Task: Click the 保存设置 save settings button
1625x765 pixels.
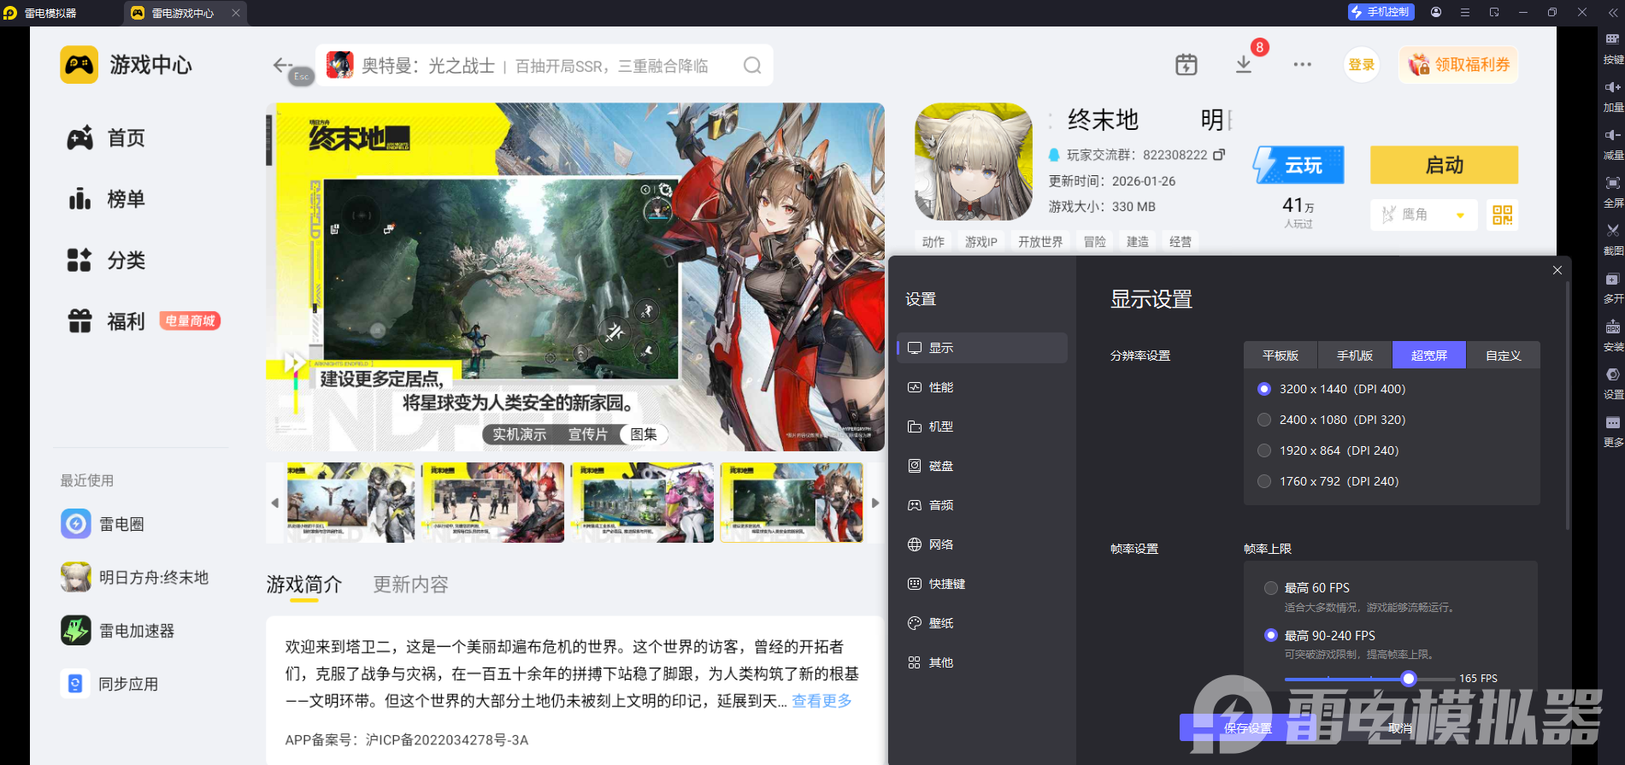Action: (x=1248, y=728)
